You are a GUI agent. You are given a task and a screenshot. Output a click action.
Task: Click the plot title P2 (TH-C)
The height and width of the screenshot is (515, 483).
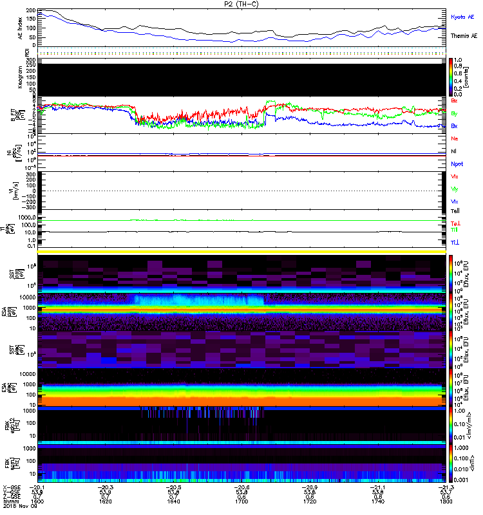tap(241, 4)
